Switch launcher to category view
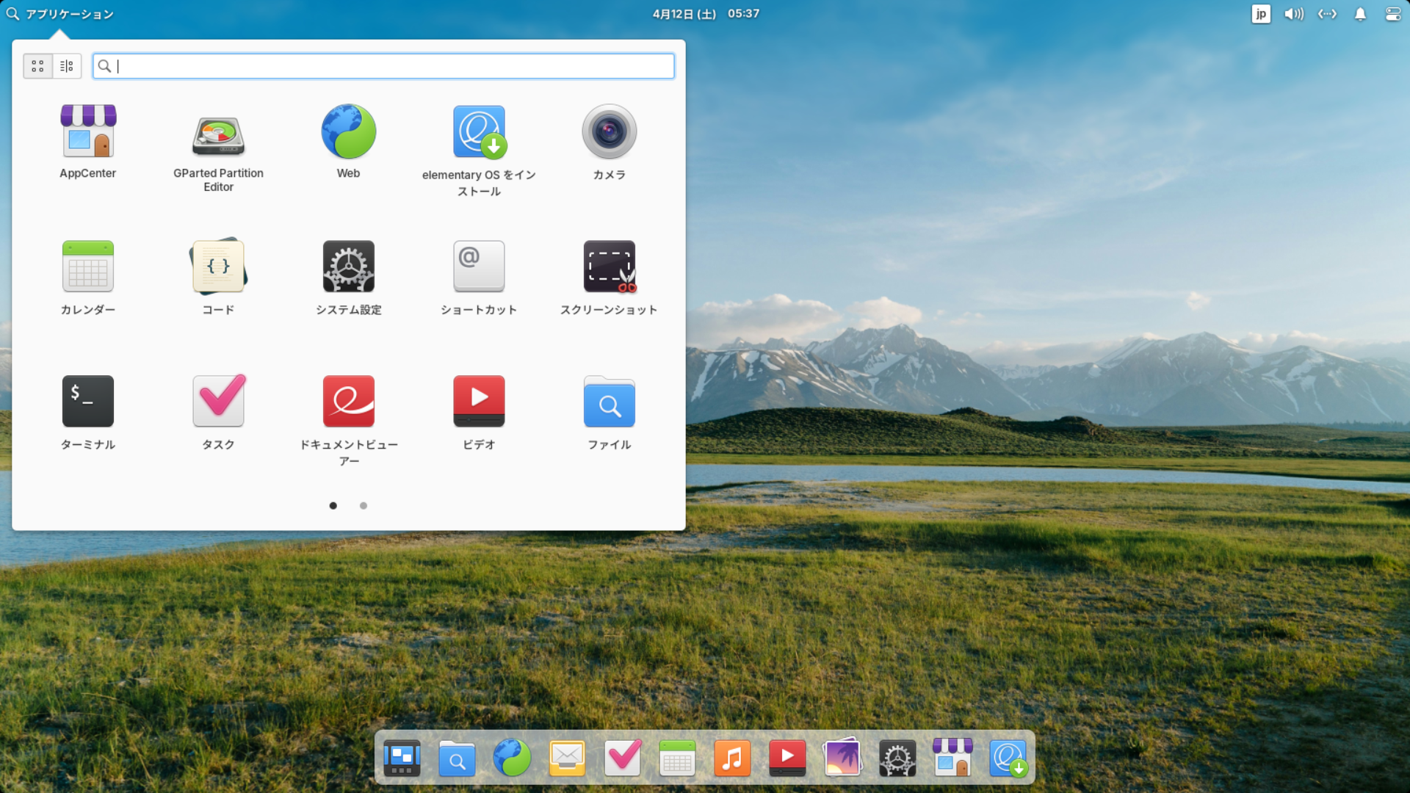The height and width of the screenshot is (793, 1410). pos(67,66)
